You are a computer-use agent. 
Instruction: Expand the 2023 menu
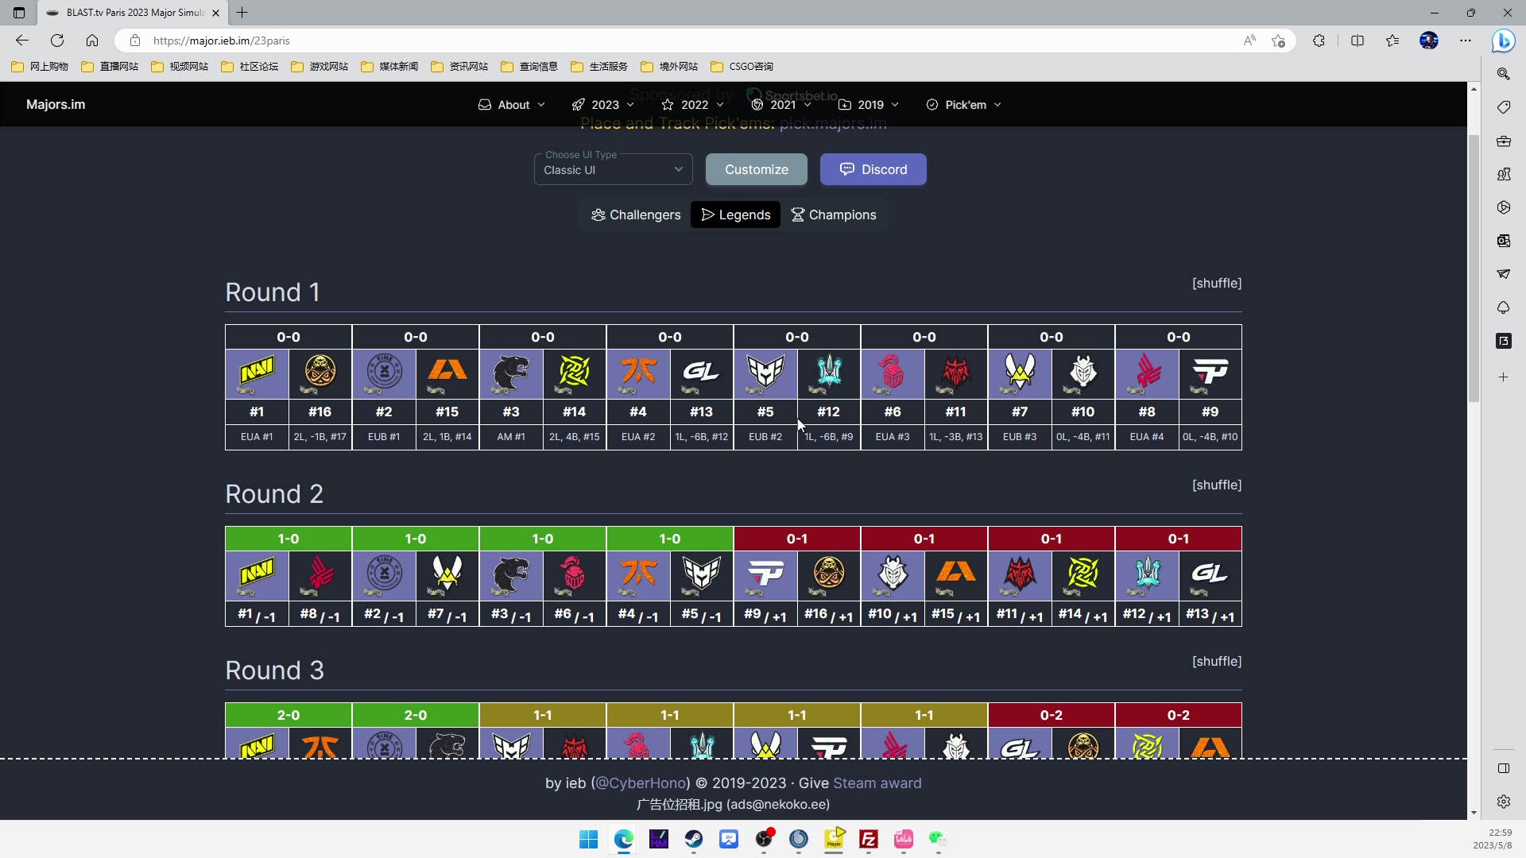coord(603,105)
